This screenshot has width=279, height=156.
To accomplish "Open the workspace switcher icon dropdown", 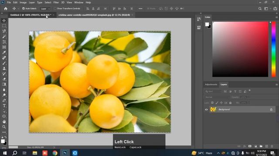I will click(267, 9).
